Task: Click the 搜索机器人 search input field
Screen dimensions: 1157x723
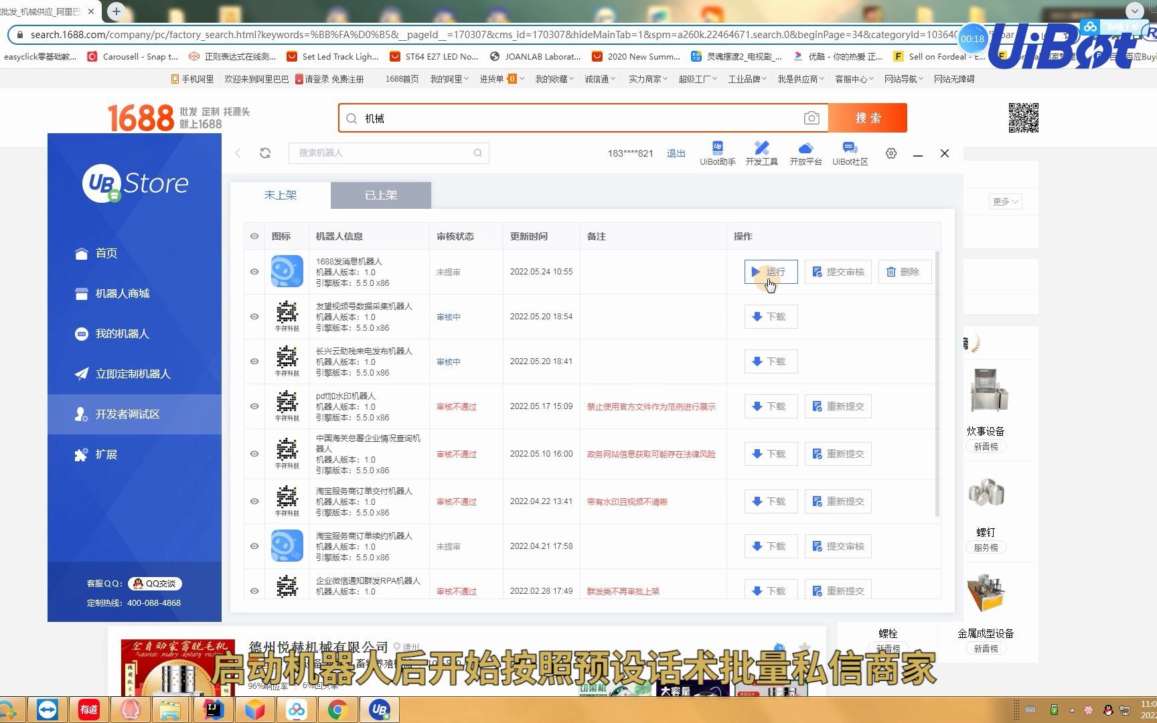Action: click(382, 153)
